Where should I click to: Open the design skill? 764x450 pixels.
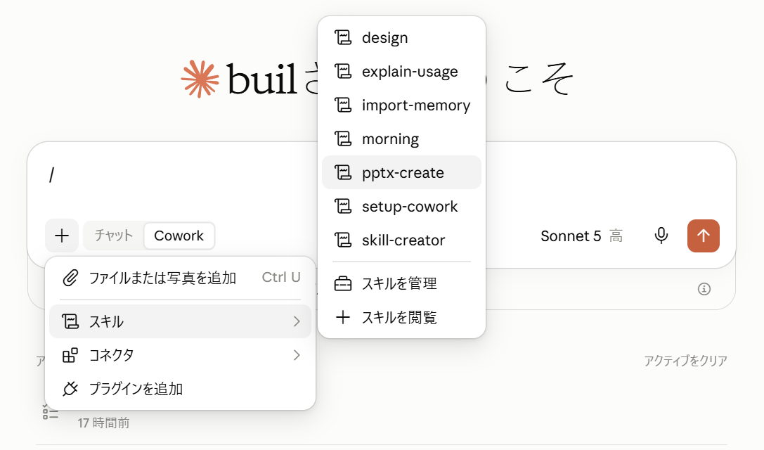pos(401,37)
